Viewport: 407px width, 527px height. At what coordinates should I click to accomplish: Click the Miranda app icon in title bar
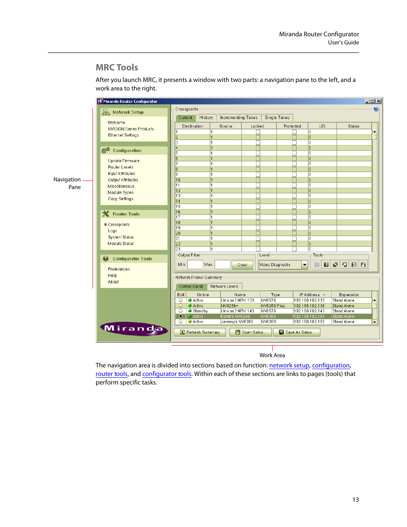click(100, 102)
